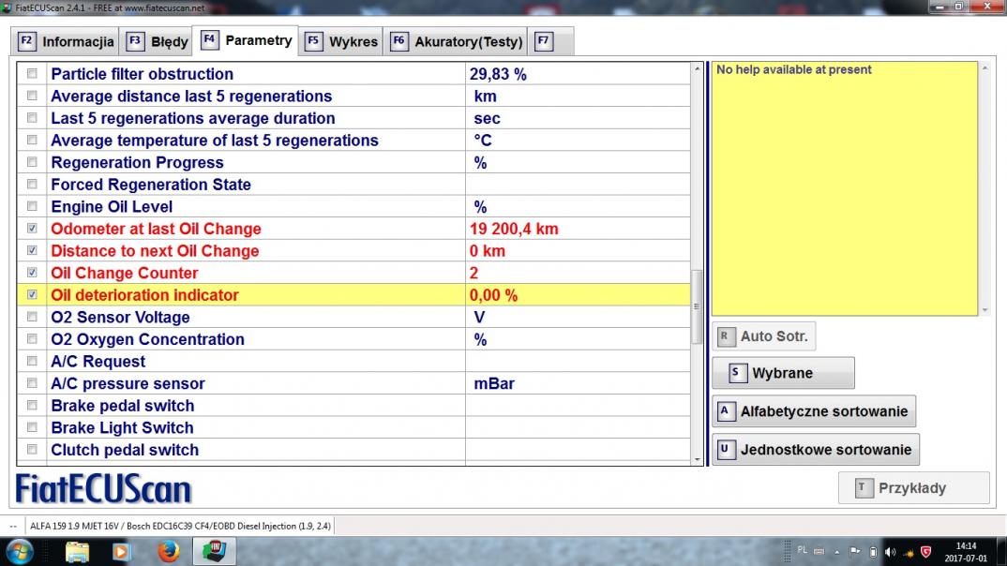The height and width of the screenshot is (566, 1007).
Task: Open File Explorer from taskbar
Action: click(x=77, y=552)
